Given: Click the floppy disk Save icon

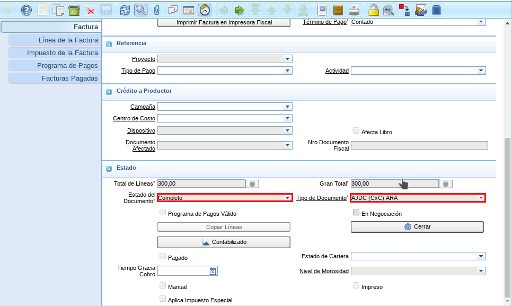Looking at the screenshot, I should [106, 10].
